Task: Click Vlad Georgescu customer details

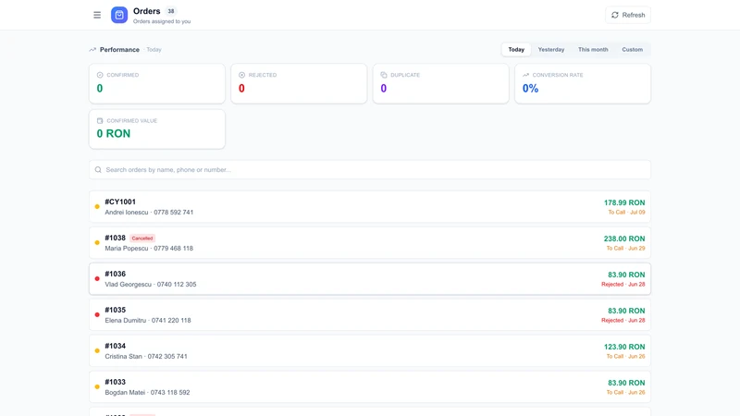Action: pos(151,285)
